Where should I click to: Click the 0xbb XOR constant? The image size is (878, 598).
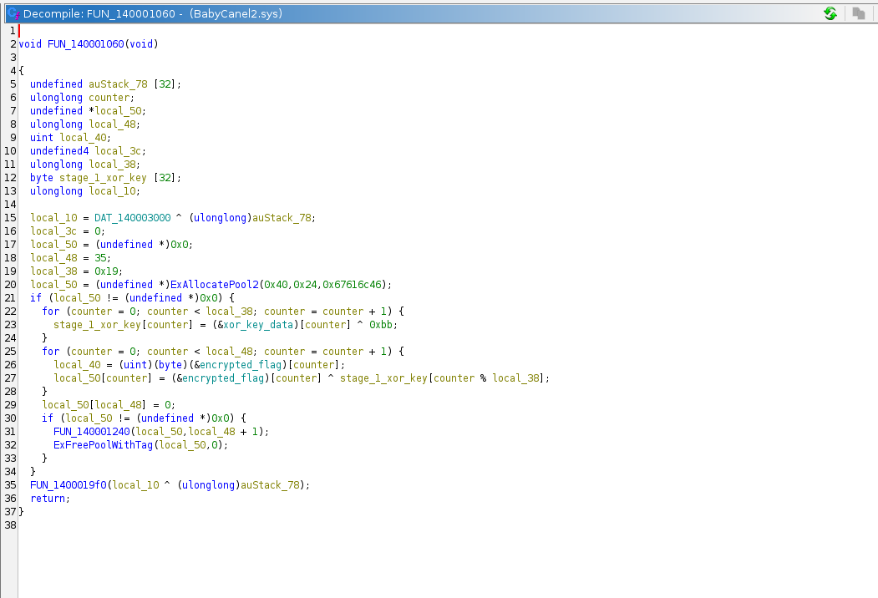click(x=381, y=325)
